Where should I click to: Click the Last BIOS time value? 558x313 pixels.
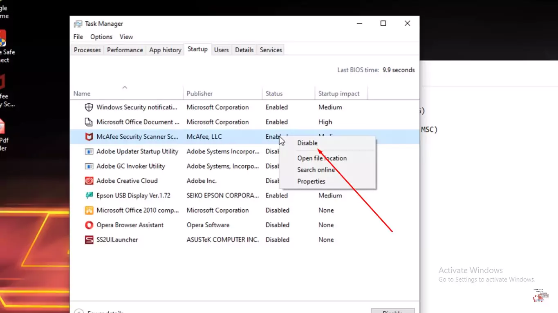[399, 70]
